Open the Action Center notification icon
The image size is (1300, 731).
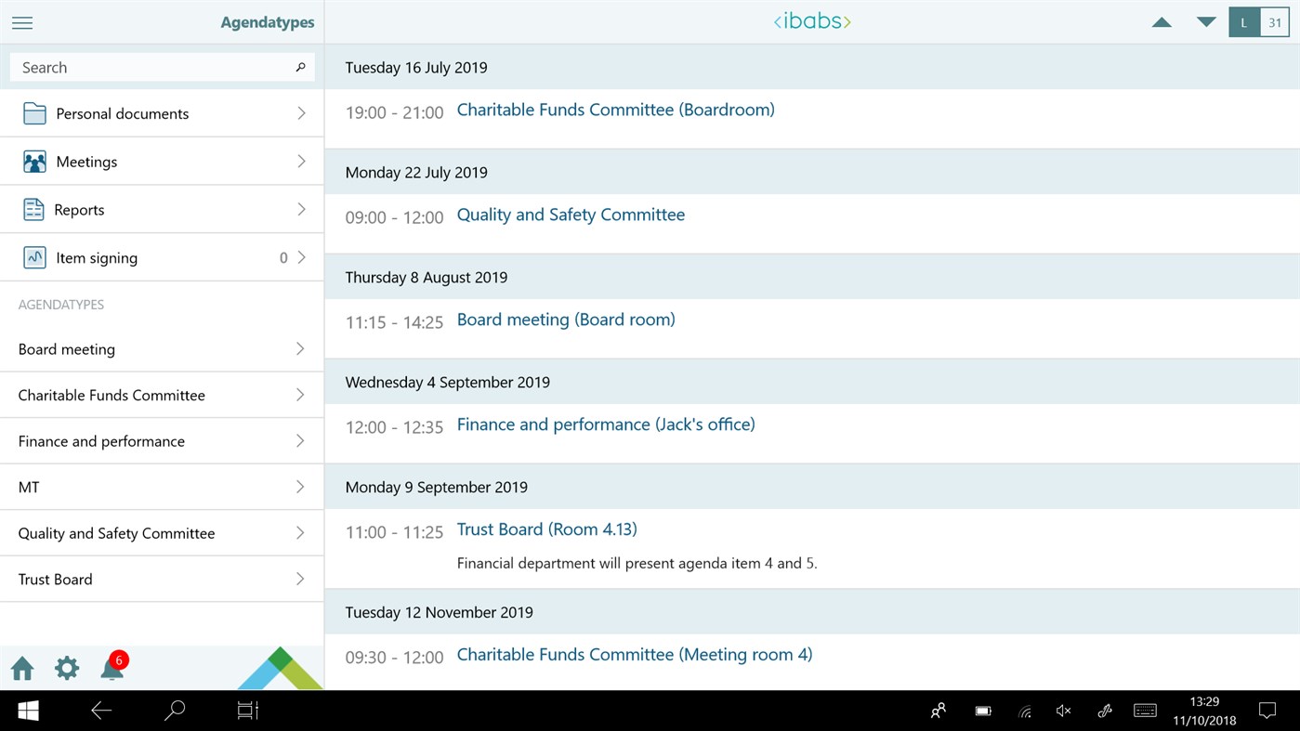(x=1267, y=711)
